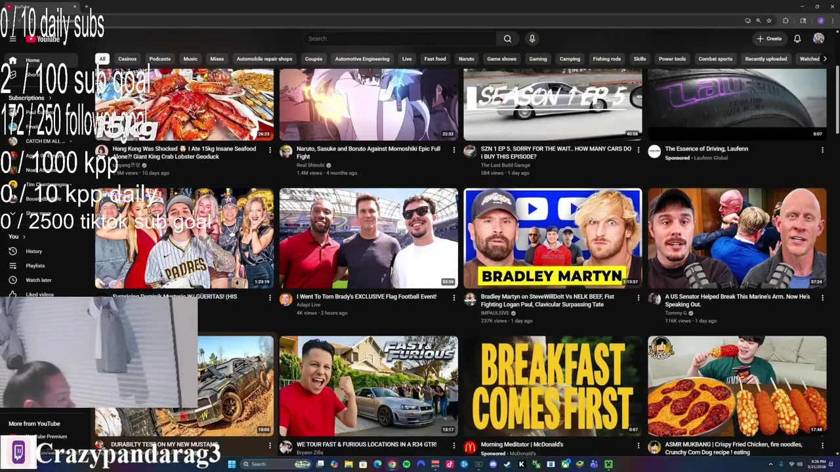Select the Automobile repair shops chip
The image size is (840, 472).
click(264, 59)
